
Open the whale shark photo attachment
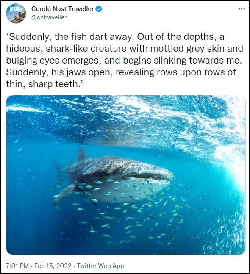pos(126,175)
